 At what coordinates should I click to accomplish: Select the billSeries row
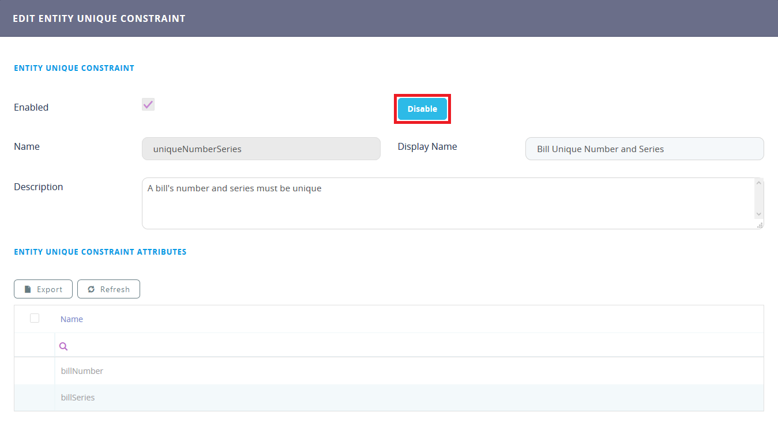pos(78,398)
